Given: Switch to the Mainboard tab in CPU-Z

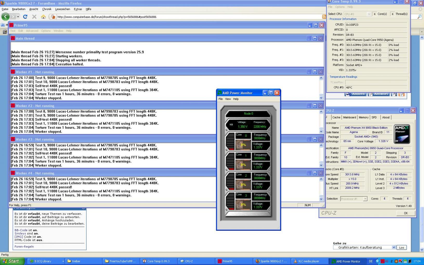Looking at the screenshot, I should click(349, 117).
